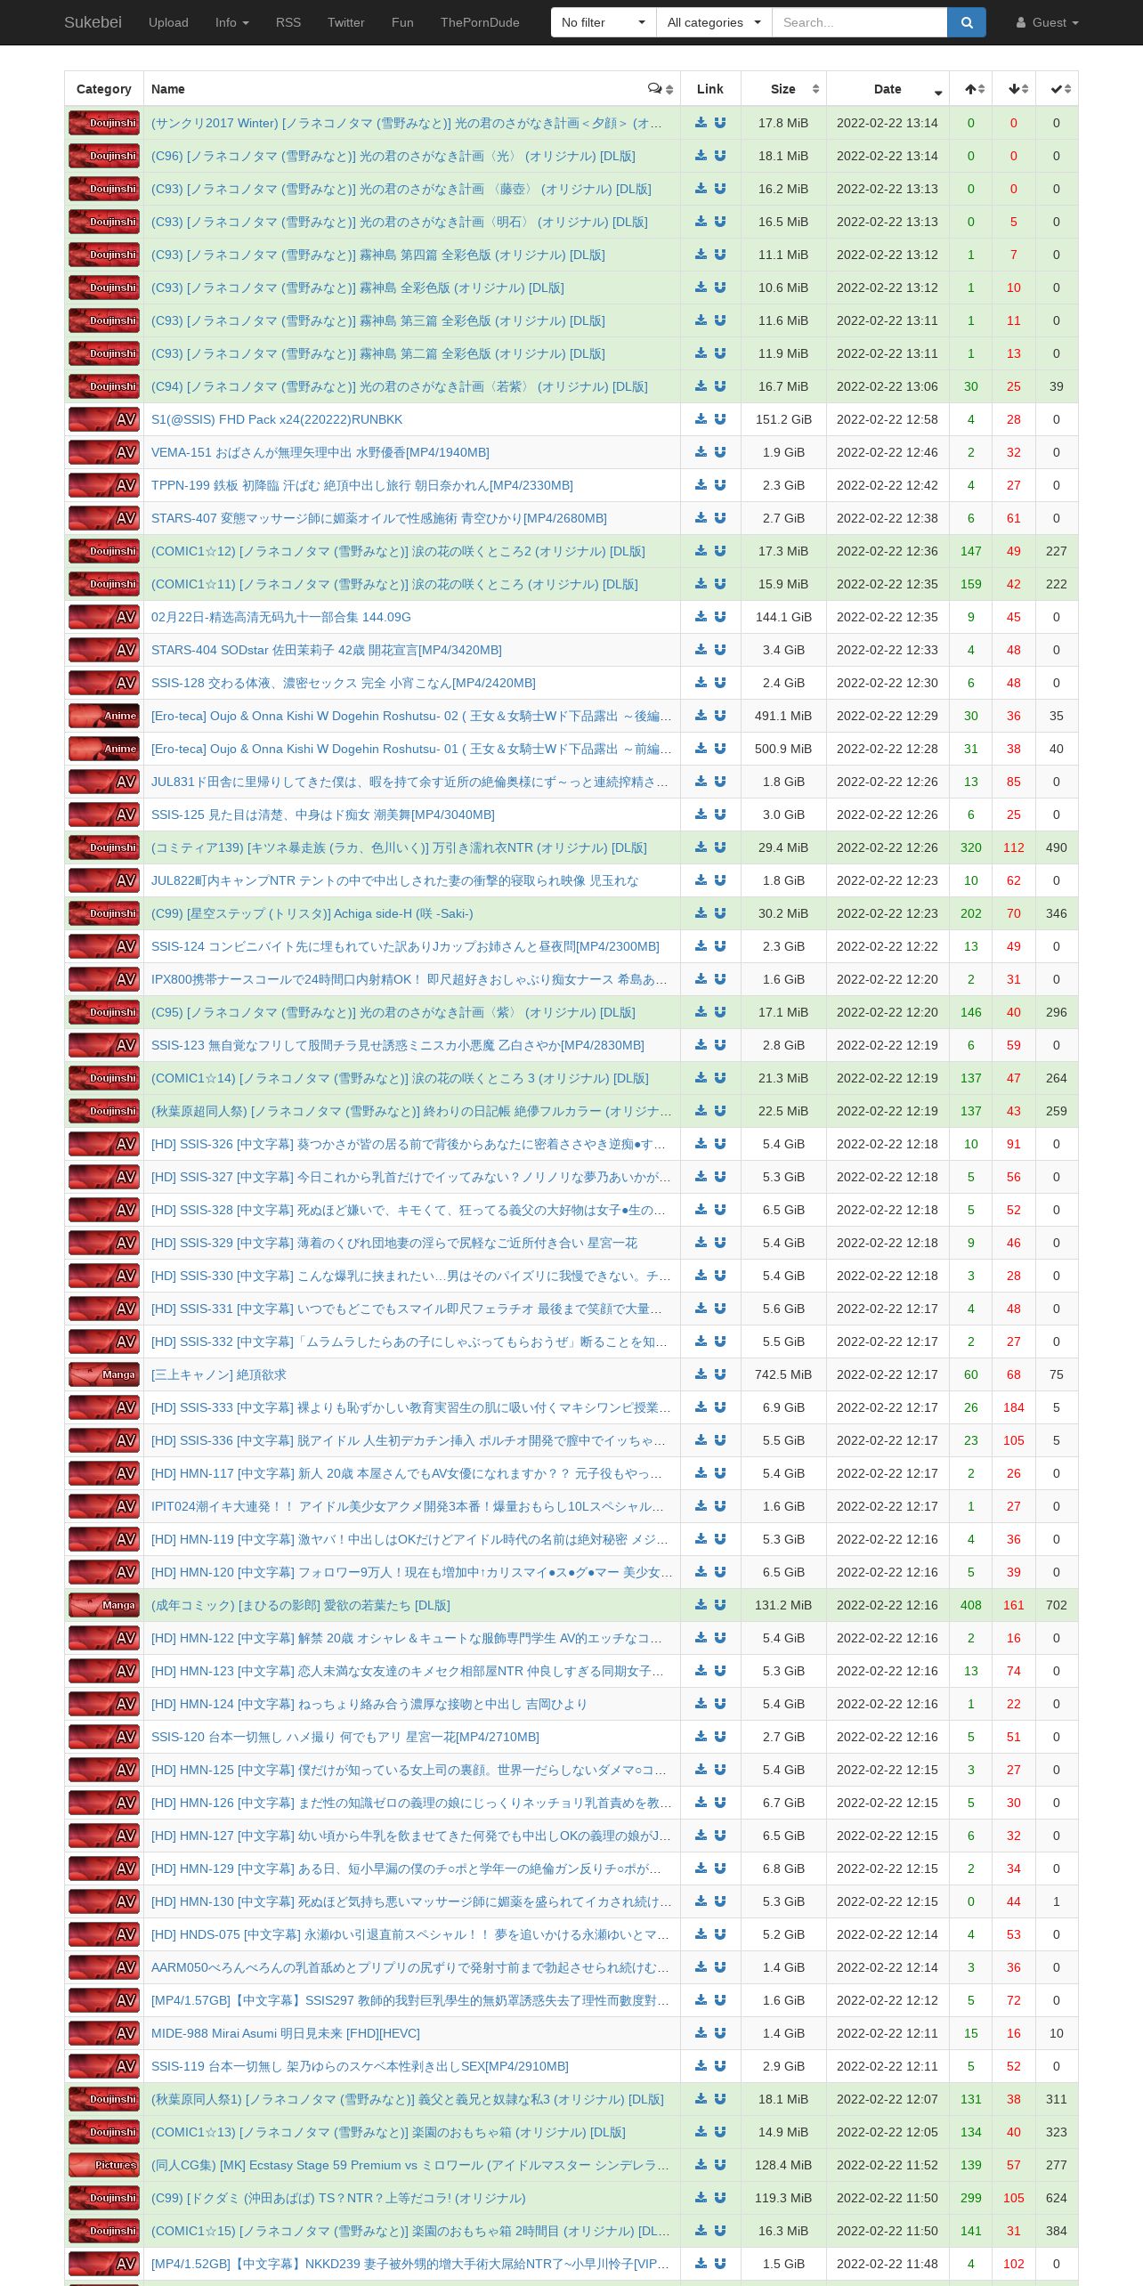Select the seeders count 320
The image size is (1143, 2286).
971,847
